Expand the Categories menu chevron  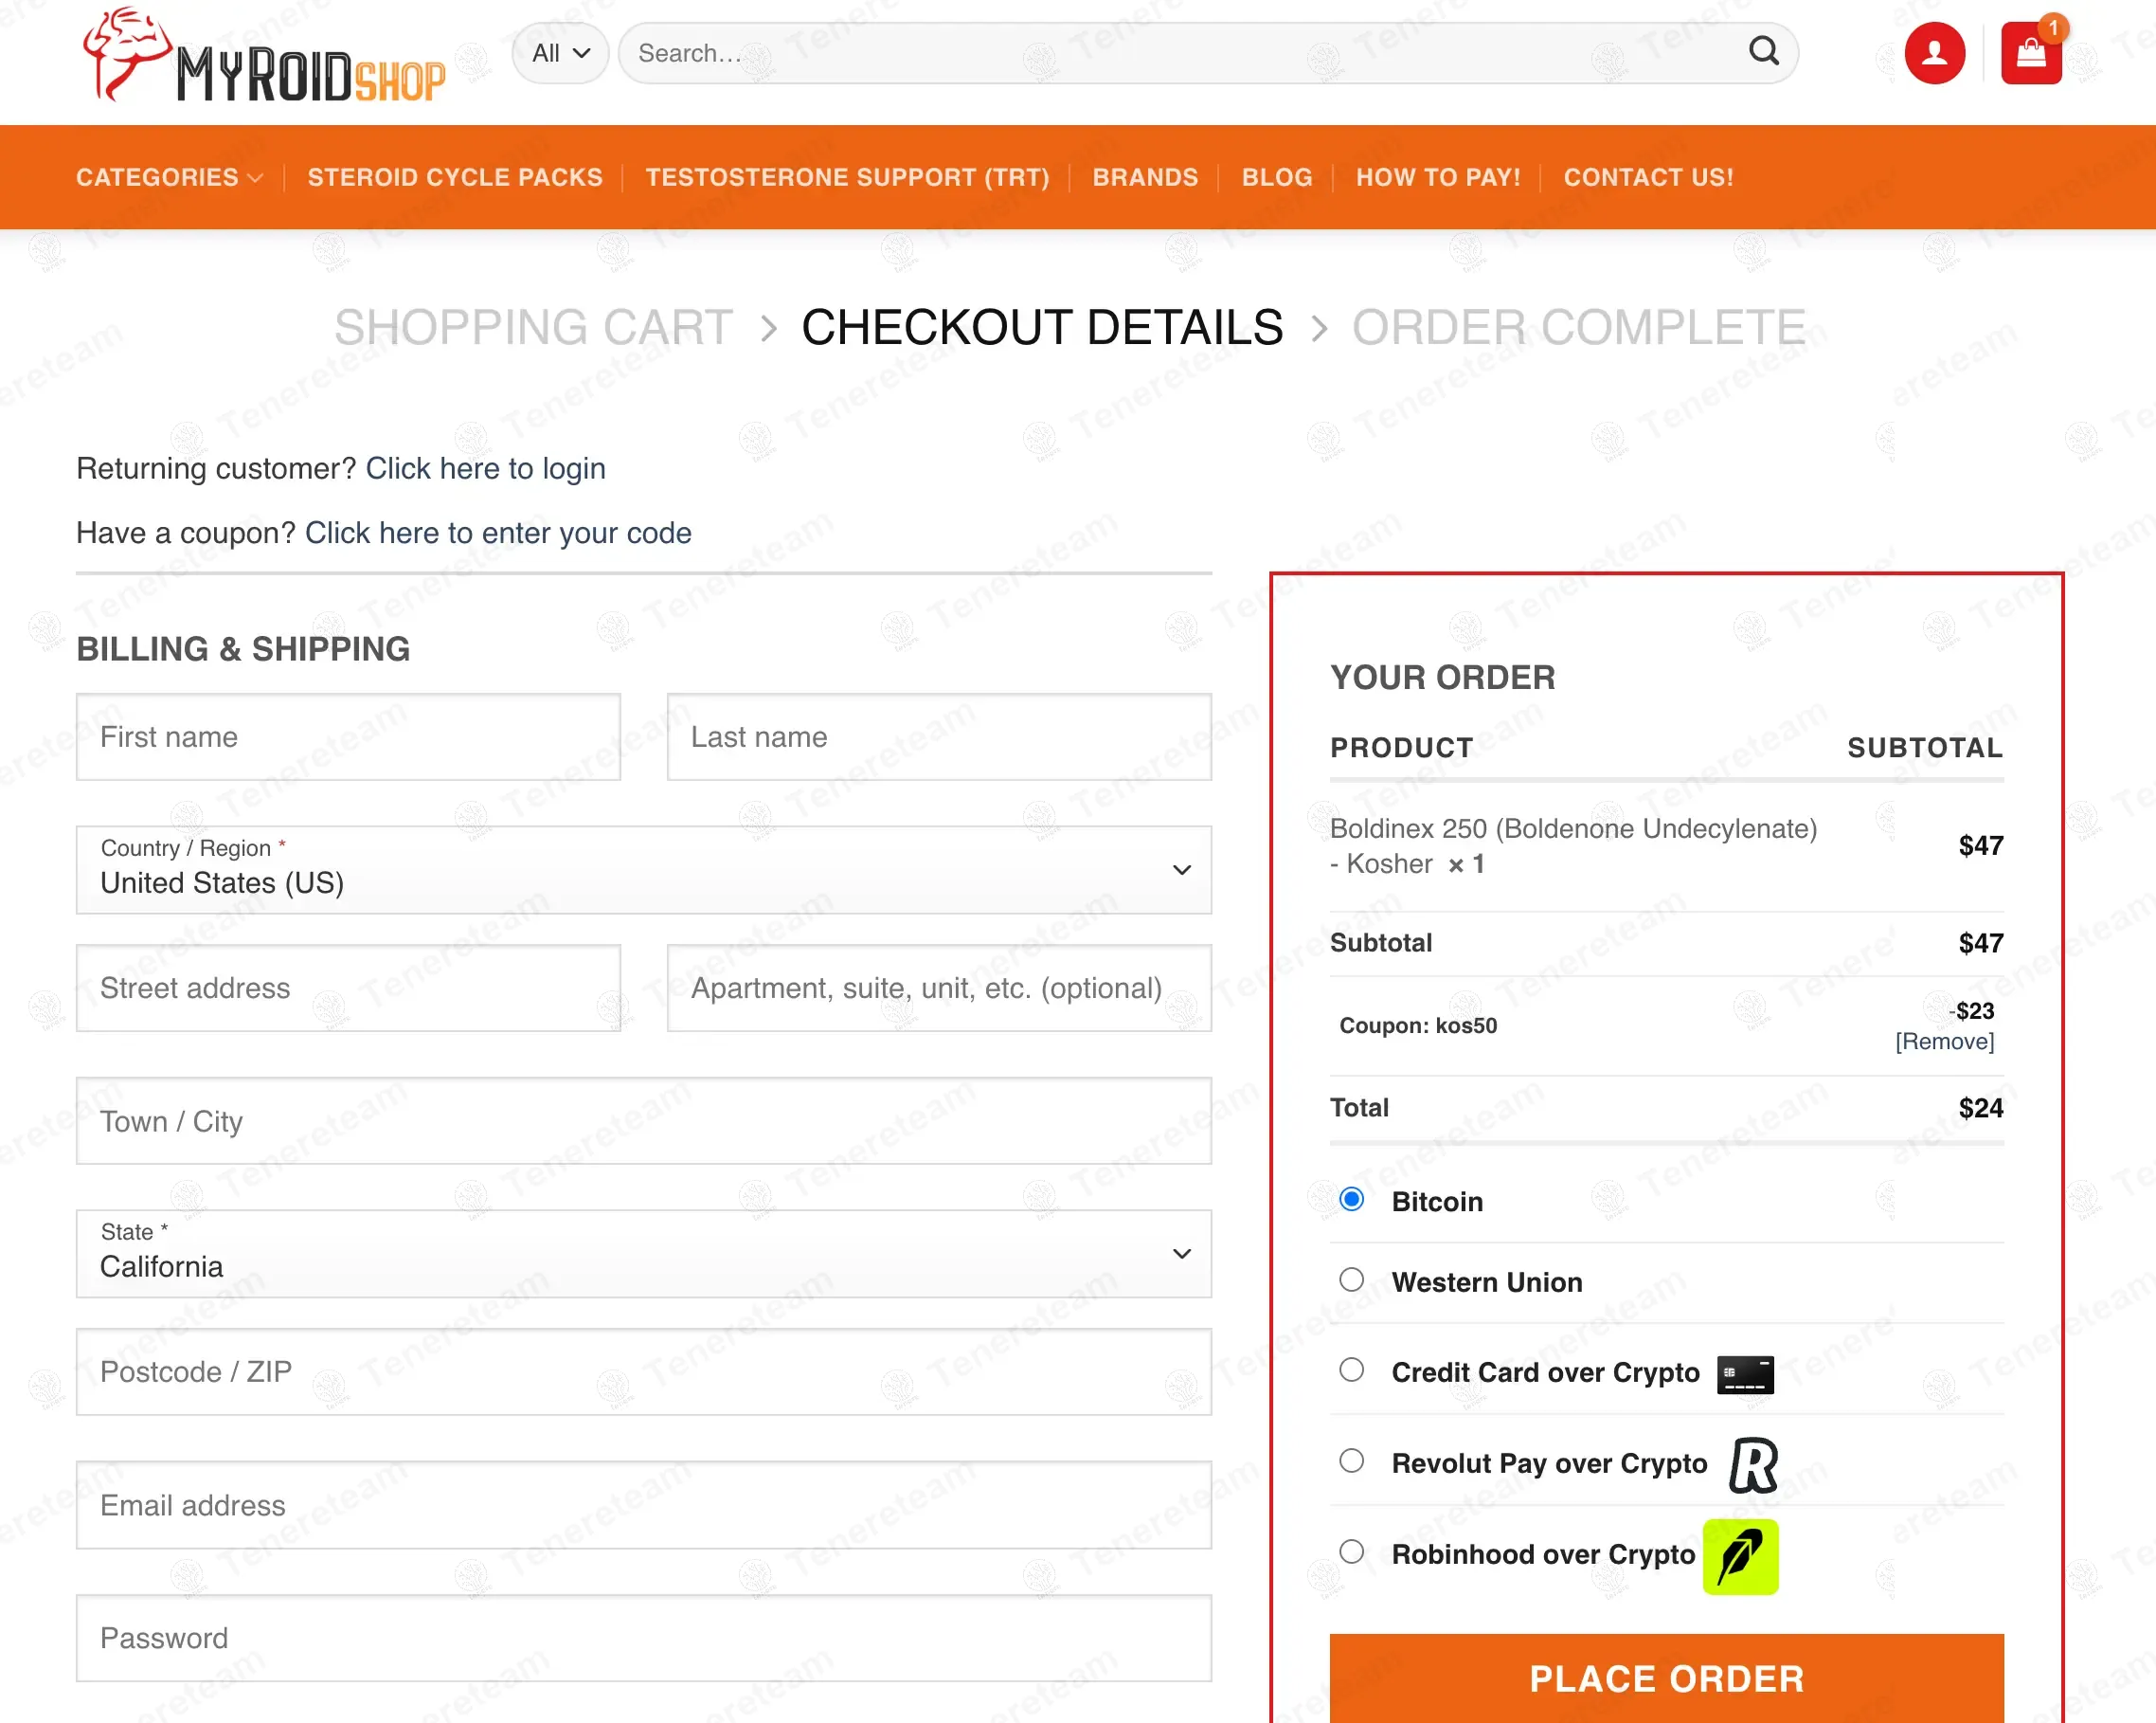tap(256, 177)
